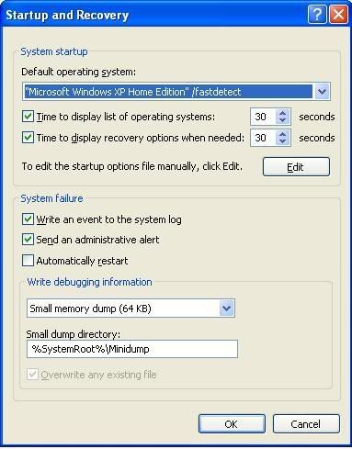Increase recovery options display time
Screen dimensions: 352x449
point(282,134)
